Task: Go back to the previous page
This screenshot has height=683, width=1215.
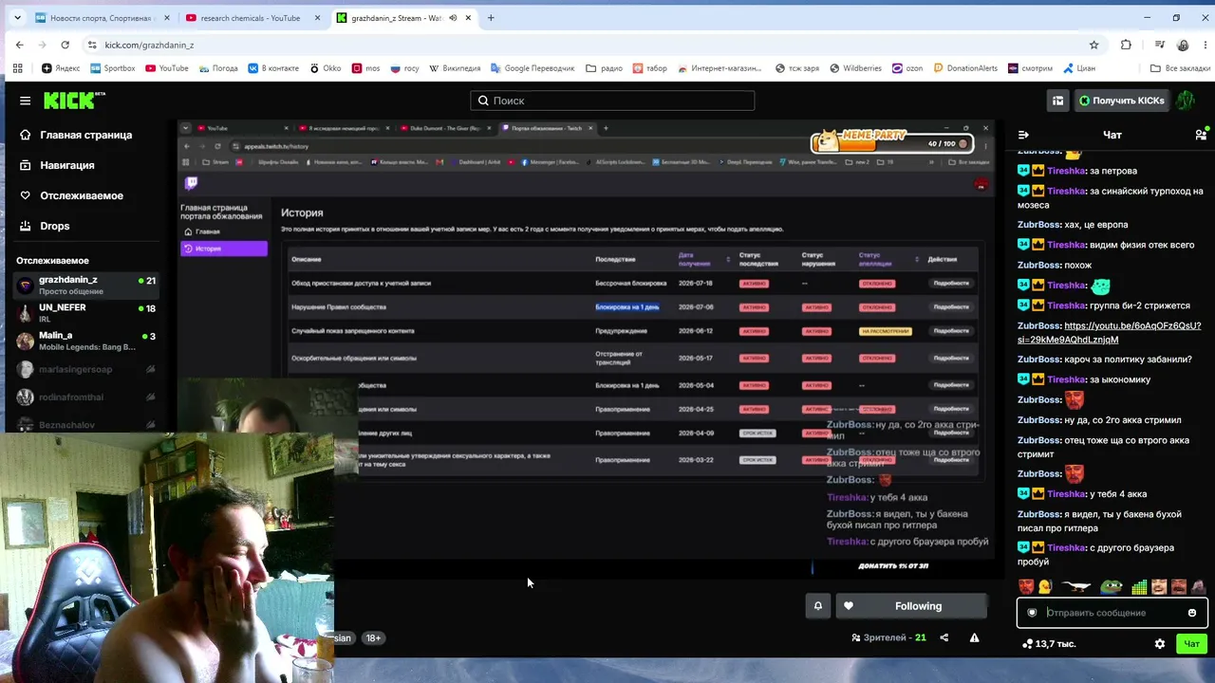Action: (x=19, y=45)
